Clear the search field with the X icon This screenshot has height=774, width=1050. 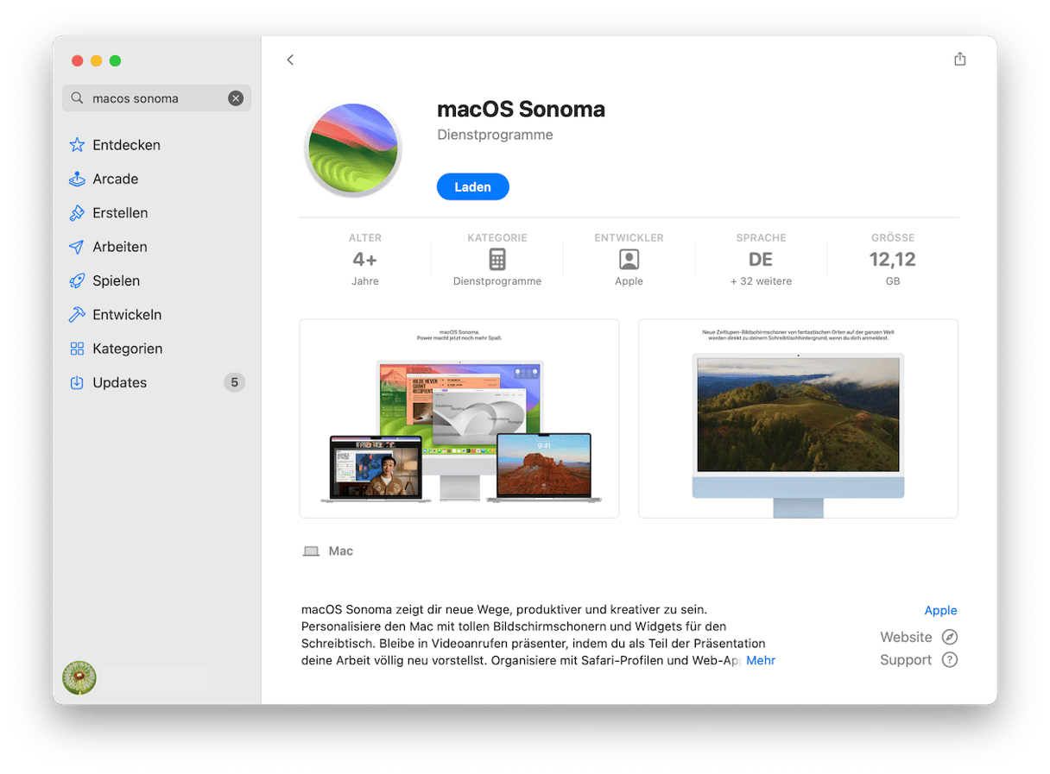[236, 98]
